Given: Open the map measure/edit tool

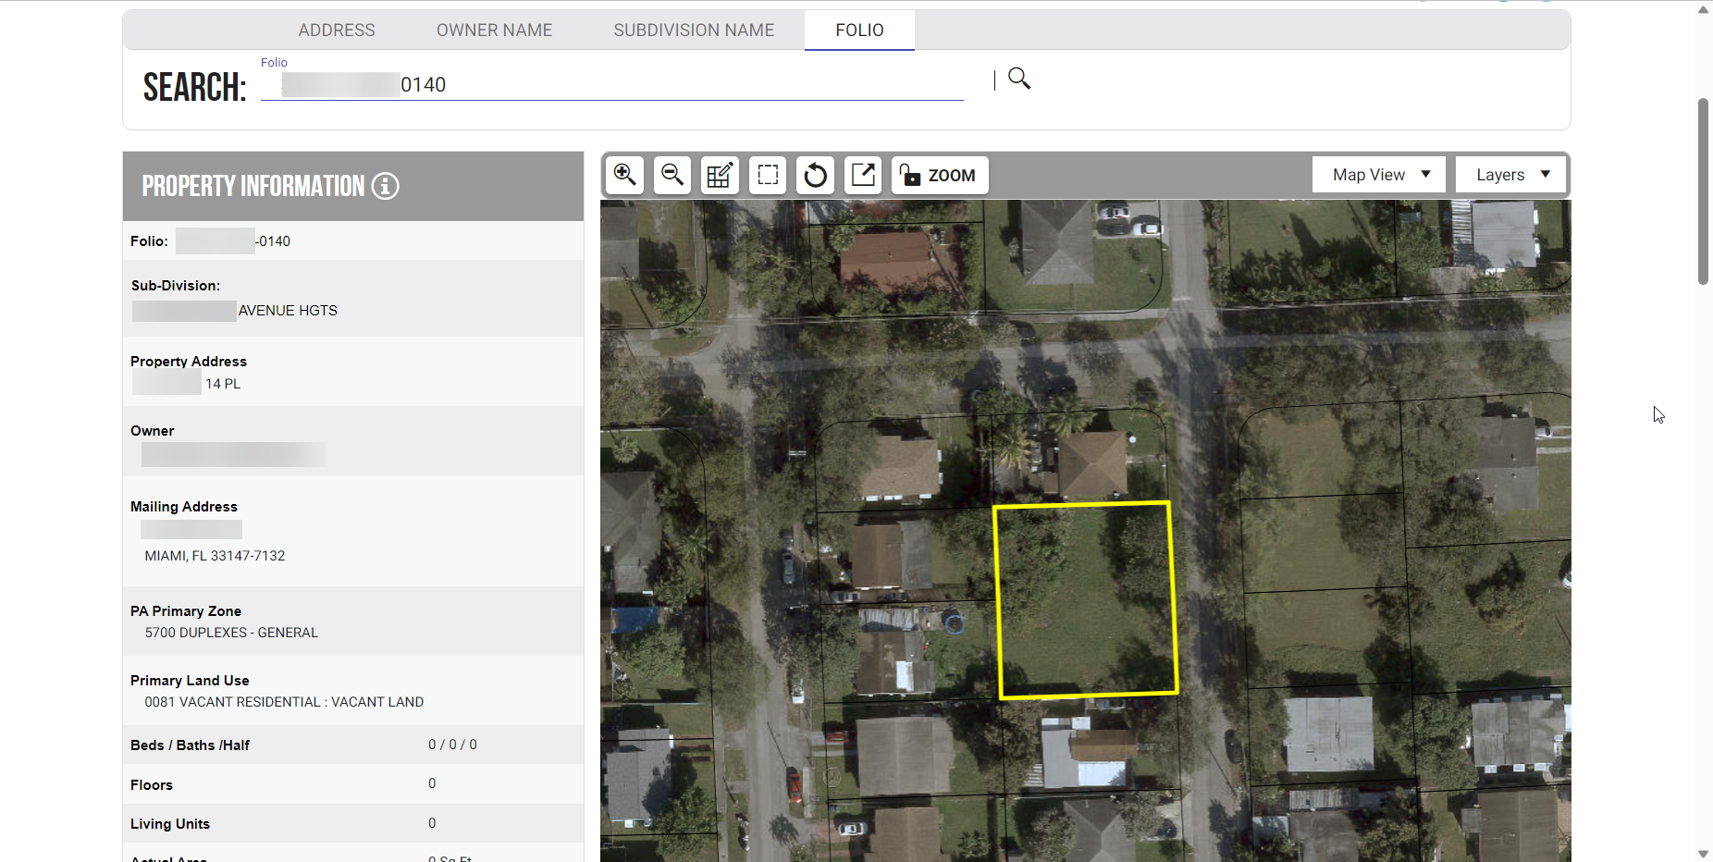Looking at the screenshot, I should pos(720,175).
